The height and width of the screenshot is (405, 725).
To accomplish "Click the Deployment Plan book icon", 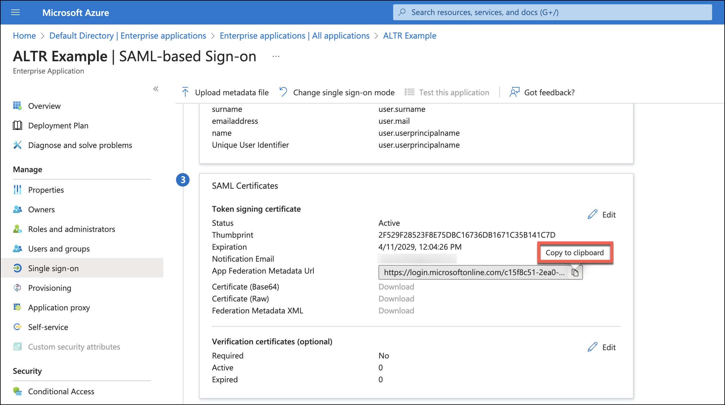I will coord(17,125).
